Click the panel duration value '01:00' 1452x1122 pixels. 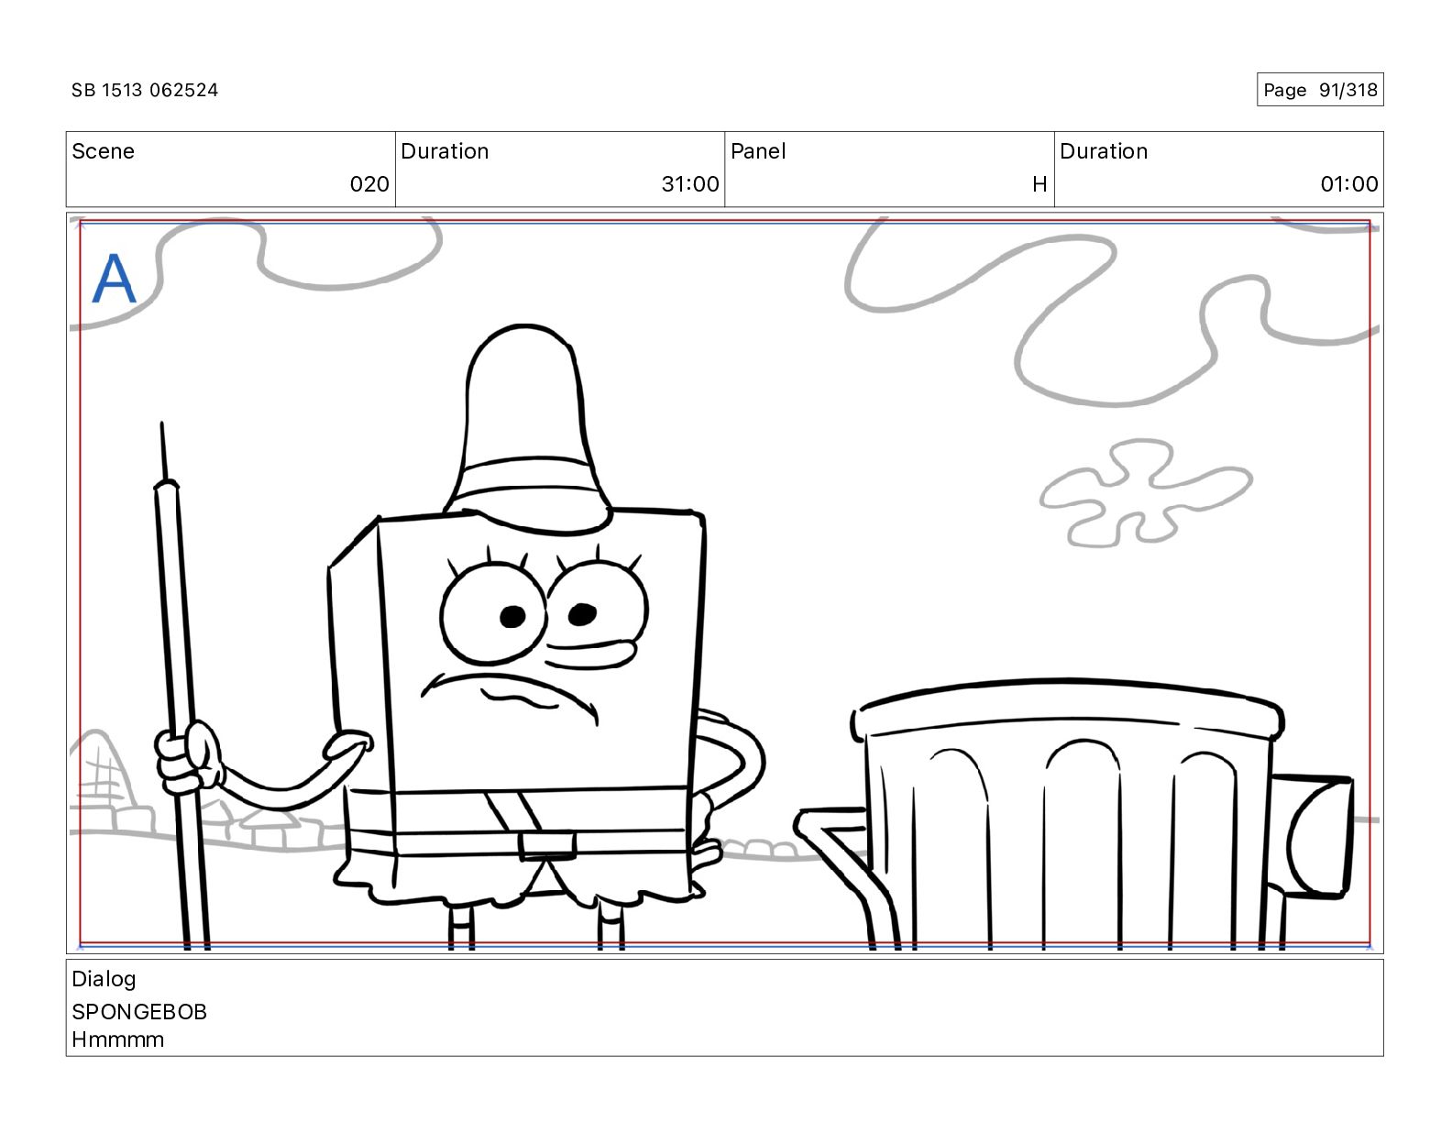[1349, 184]
